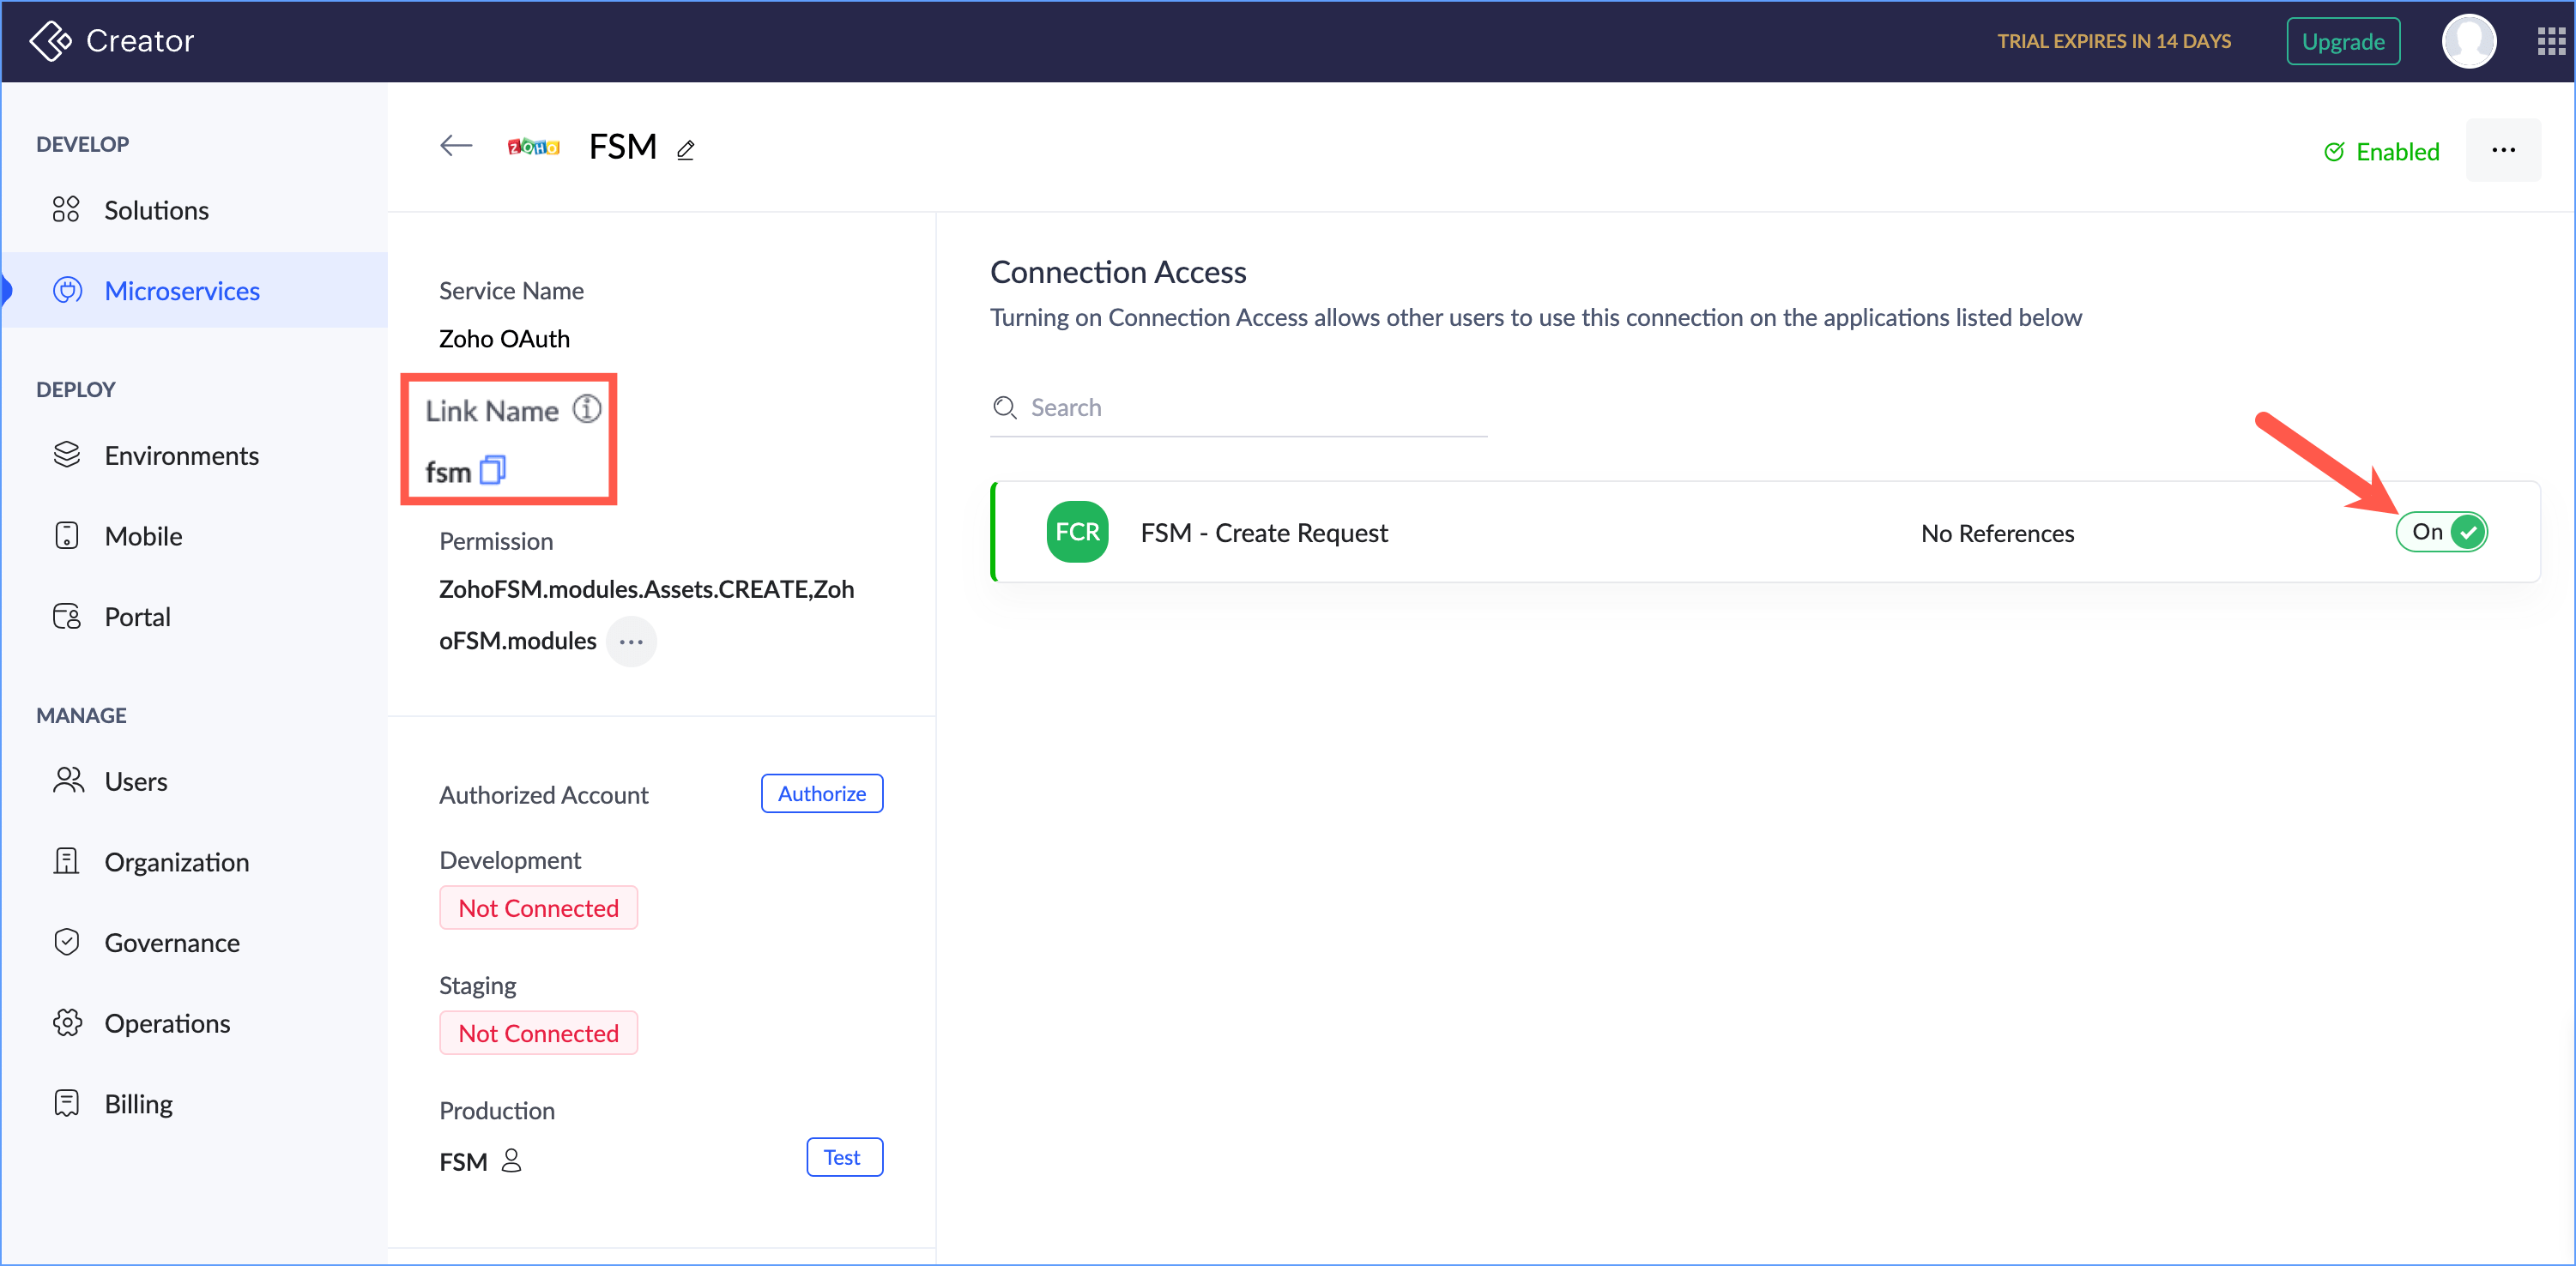The height and width of the screenshot is (1266, 2576).
Task: Copy the fsm link name
Action: coord(493,470)
